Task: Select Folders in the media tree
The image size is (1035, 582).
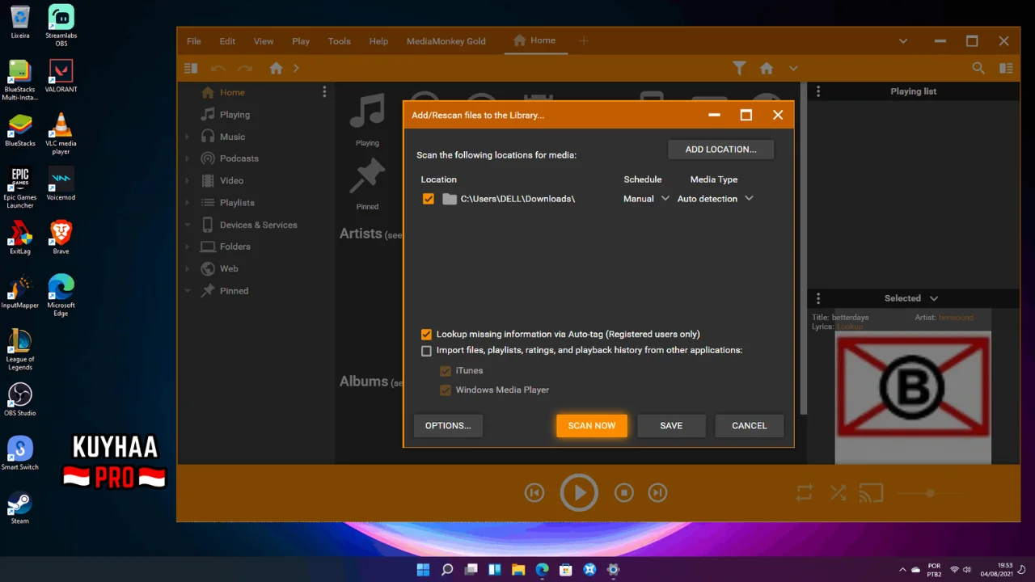Action: coord(234,247)
